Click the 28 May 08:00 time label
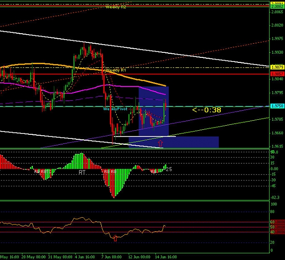This screenshot has width=285, height=260. click(33, 257)
